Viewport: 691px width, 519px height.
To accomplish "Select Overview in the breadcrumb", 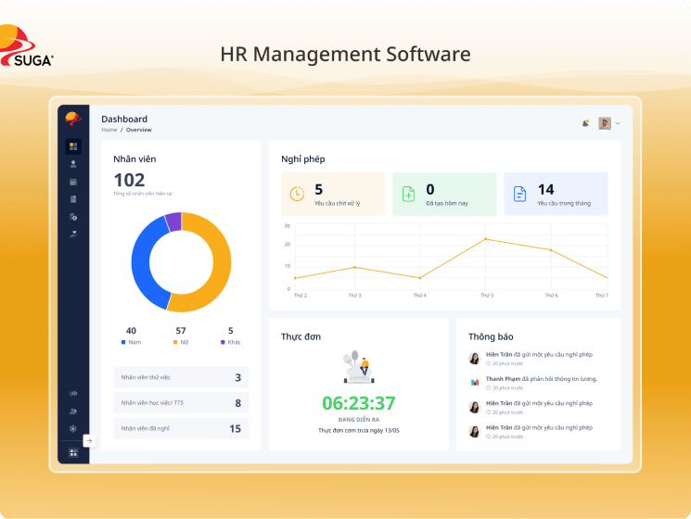I will tap(138, 130).
